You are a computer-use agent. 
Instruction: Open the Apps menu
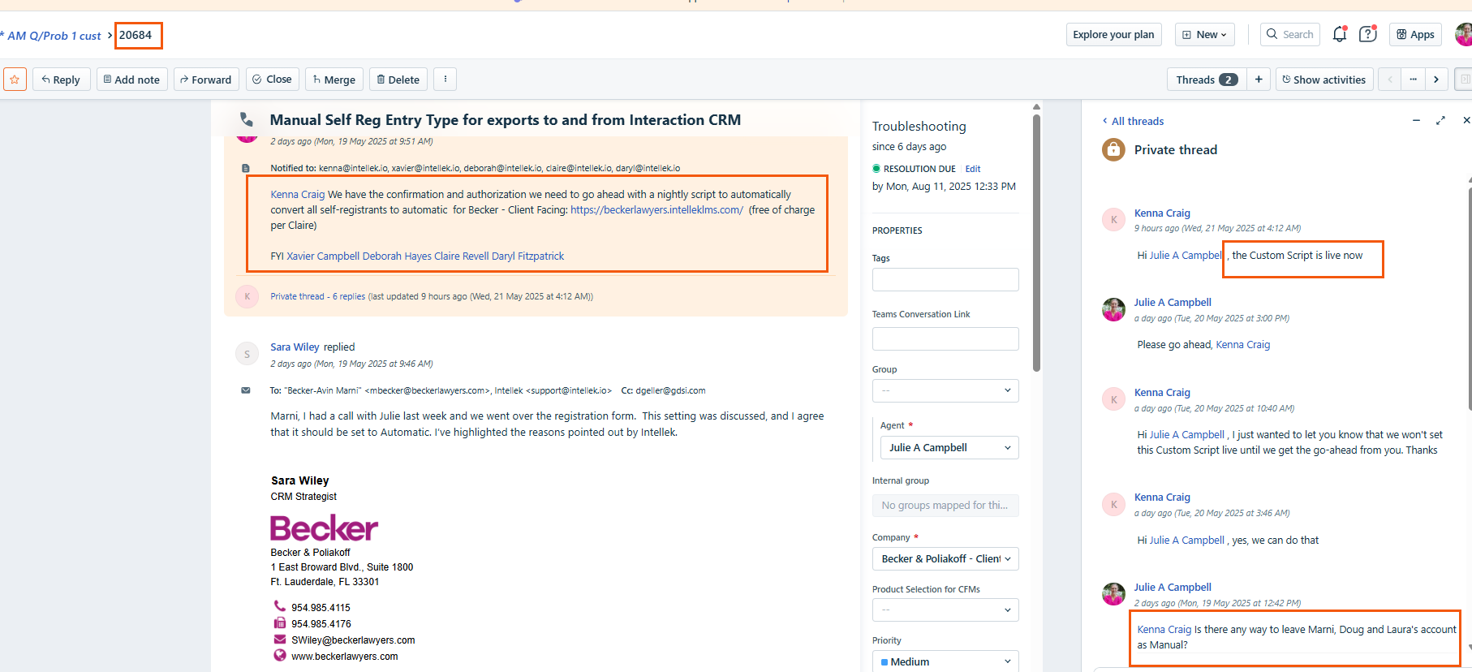tap(1415, 35)
